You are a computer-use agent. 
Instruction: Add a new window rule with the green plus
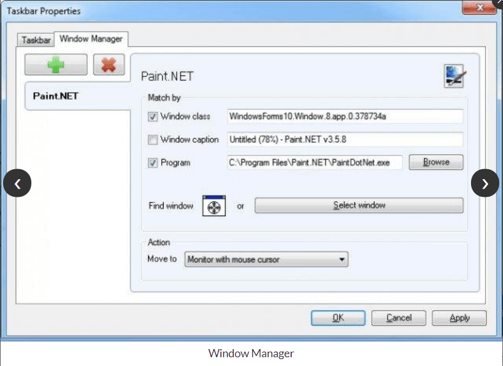pyautogui.click(x=55, y=64)
